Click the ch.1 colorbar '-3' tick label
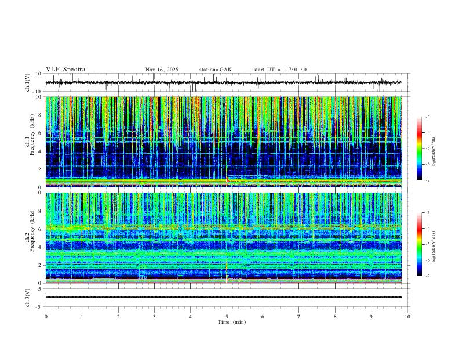The image size is (459, 355). [x=428, y=117]
